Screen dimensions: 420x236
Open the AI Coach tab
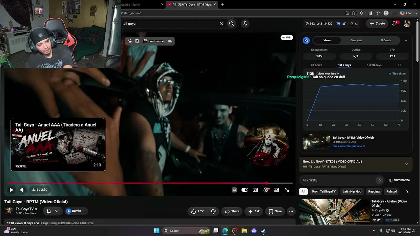[386, 40]
